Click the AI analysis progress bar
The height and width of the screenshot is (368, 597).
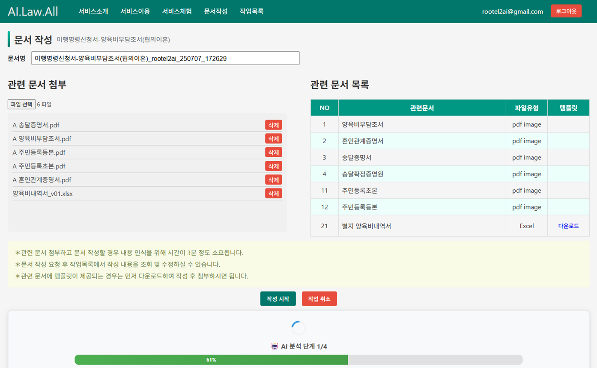pos(298,360)
